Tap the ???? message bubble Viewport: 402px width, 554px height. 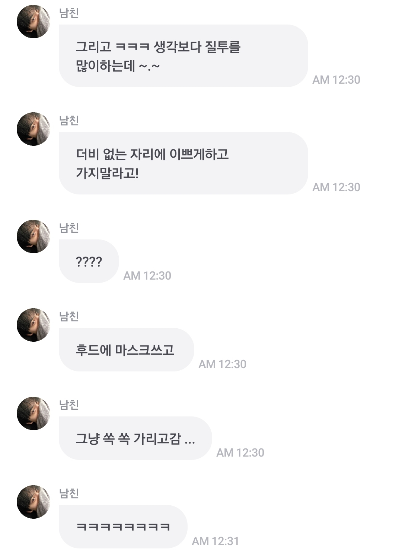[89, 261]
